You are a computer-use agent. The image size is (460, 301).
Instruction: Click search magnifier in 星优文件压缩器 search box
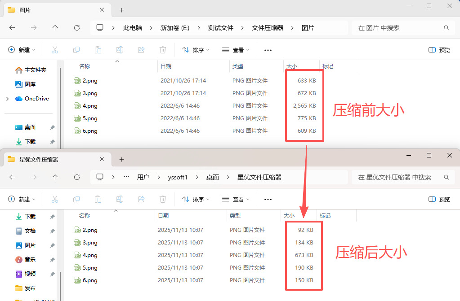(446, 177)
